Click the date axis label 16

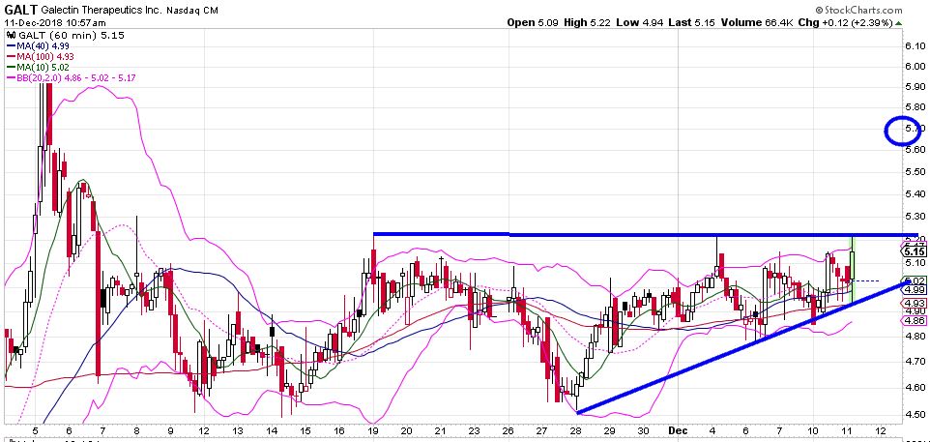click(x=339, y=430)
